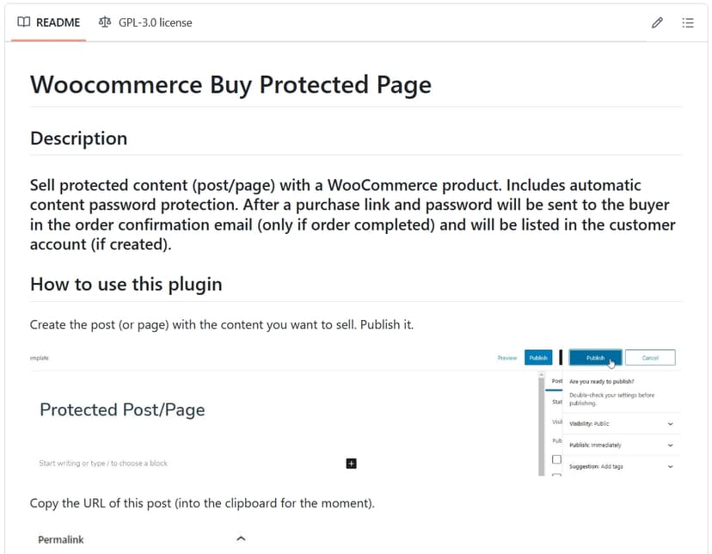Click the Woocommerce Buy Protected Page heading
Viewport: 712px width, 554px height.
[230, 84]
